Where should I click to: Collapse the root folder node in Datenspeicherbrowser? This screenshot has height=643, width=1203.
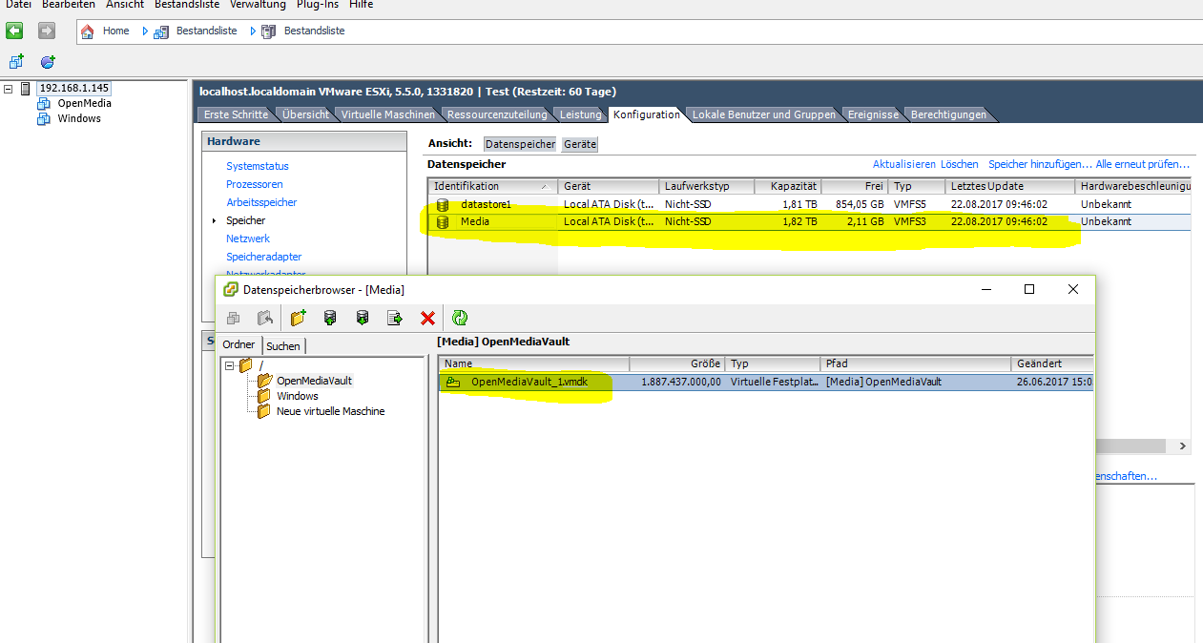(229, 365)
